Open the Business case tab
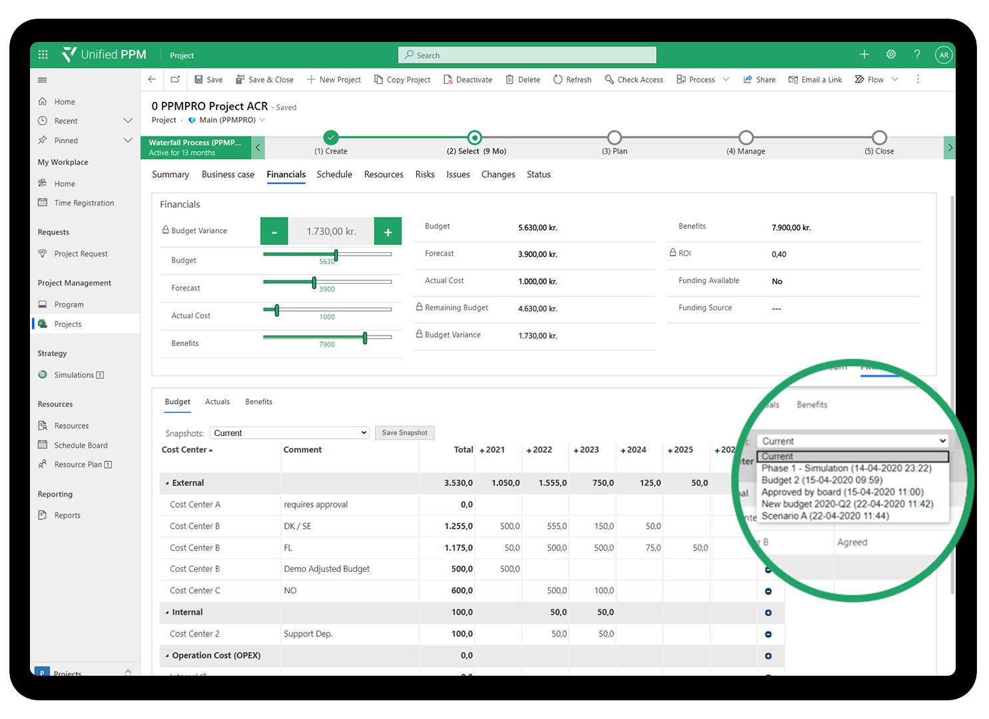 228,174
